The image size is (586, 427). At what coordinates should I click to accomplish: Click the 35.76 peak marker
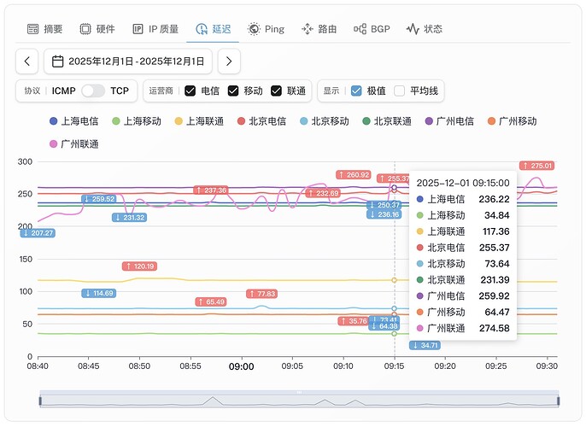(354, 321)
